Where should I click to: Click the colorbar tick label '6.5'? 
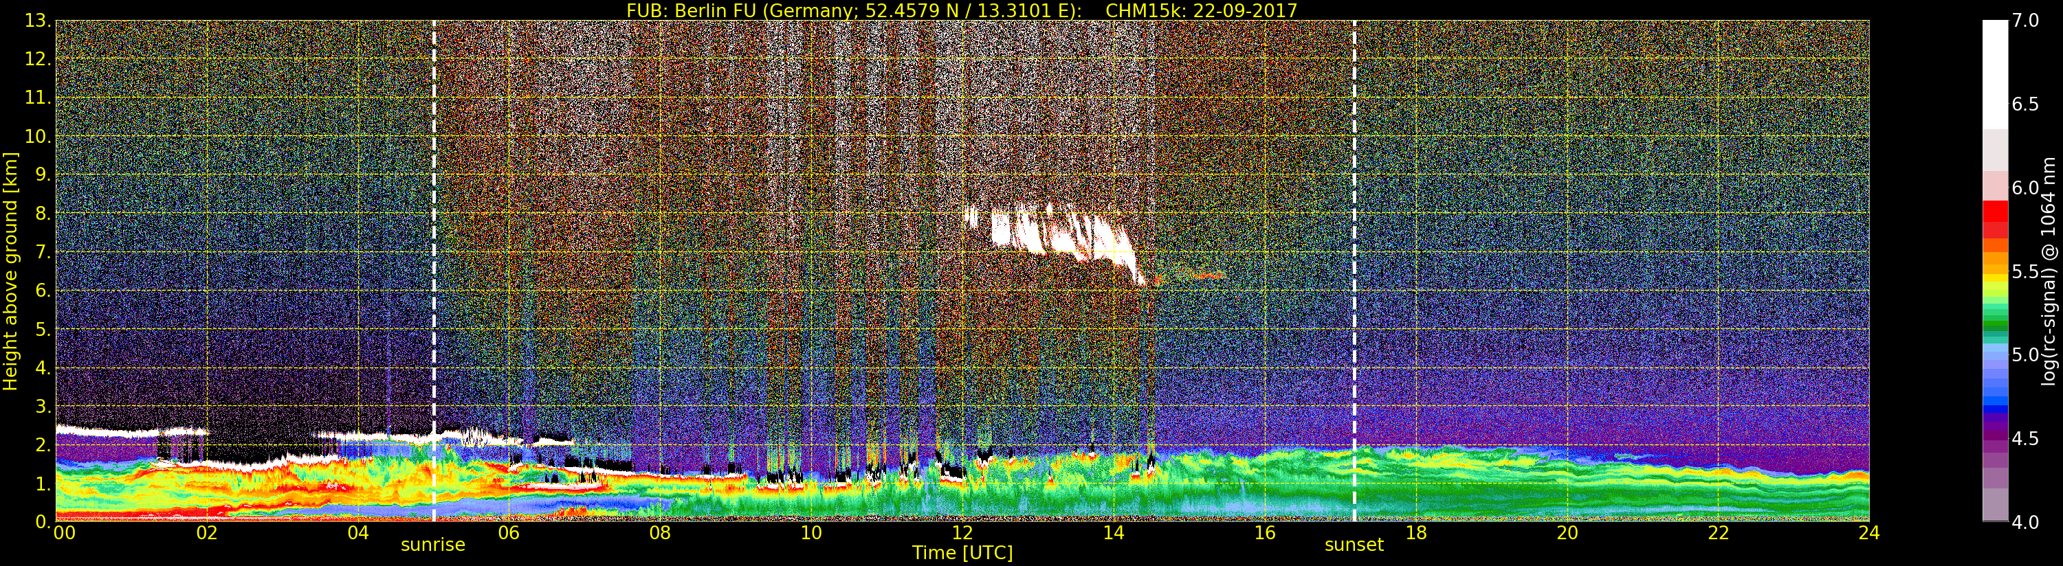pos(2025,104)
